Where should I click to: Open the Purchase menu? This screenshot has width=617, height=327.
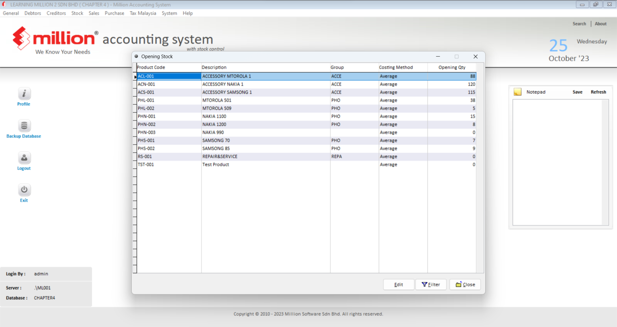(114, 13)
